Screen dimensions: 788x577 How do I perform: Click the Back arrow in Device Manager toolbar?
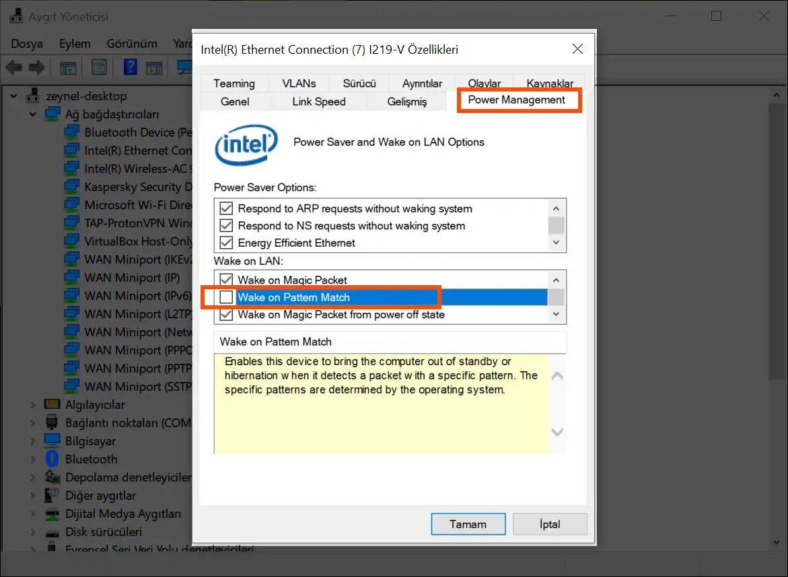click(14, 67)
